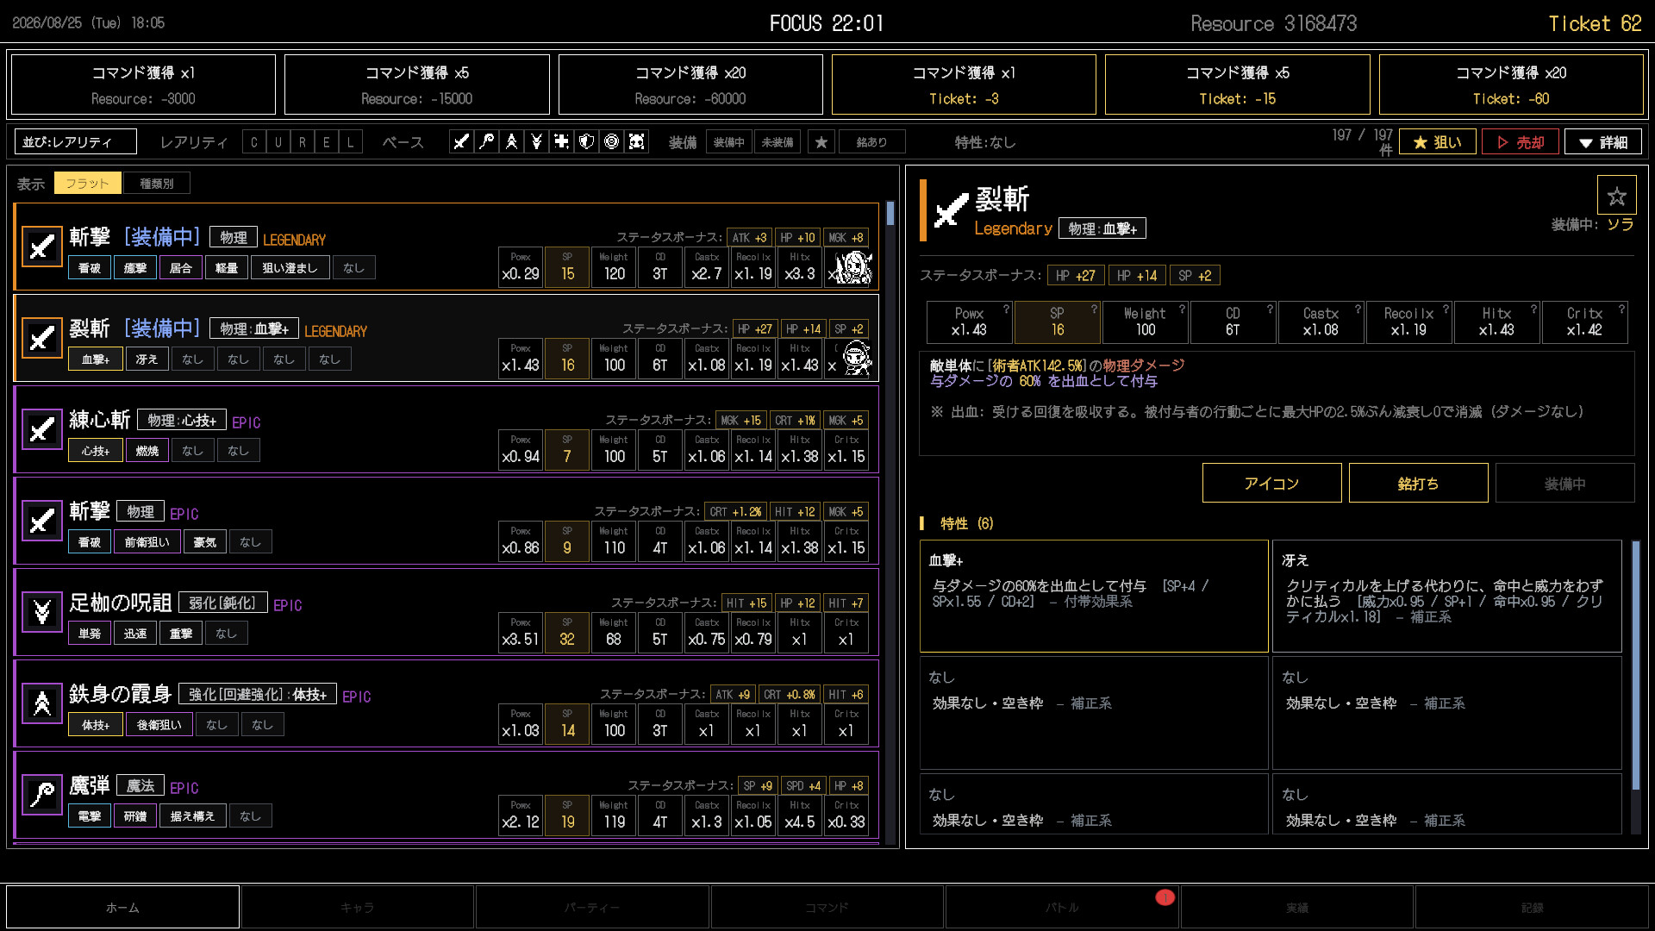Click sword icon of 練心斬 row

pyautogui.click(x=42, y=429)
